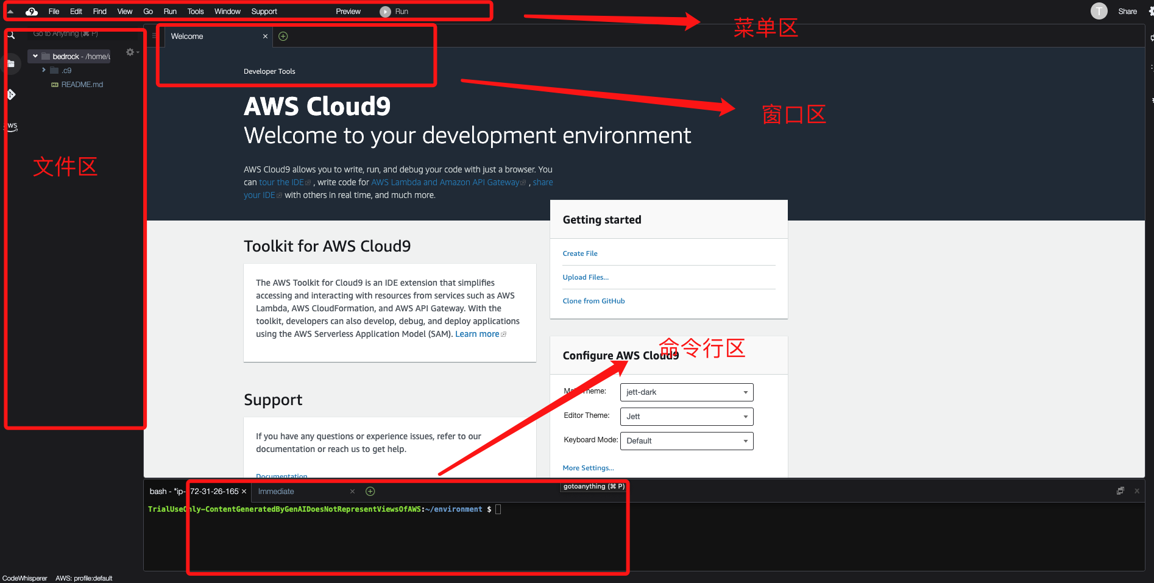This screenshot has height=583, width=1154.
Task: Open the Run menu
Action: (170, 12)
